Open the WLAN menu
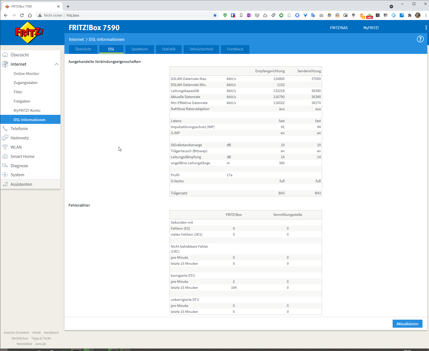 (16, 147)
